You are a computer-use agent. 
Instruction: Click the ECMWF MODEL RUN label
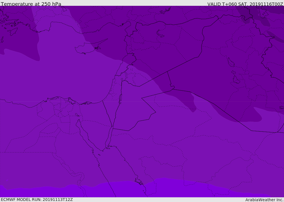pyautogui.click(x=37, y=200)
